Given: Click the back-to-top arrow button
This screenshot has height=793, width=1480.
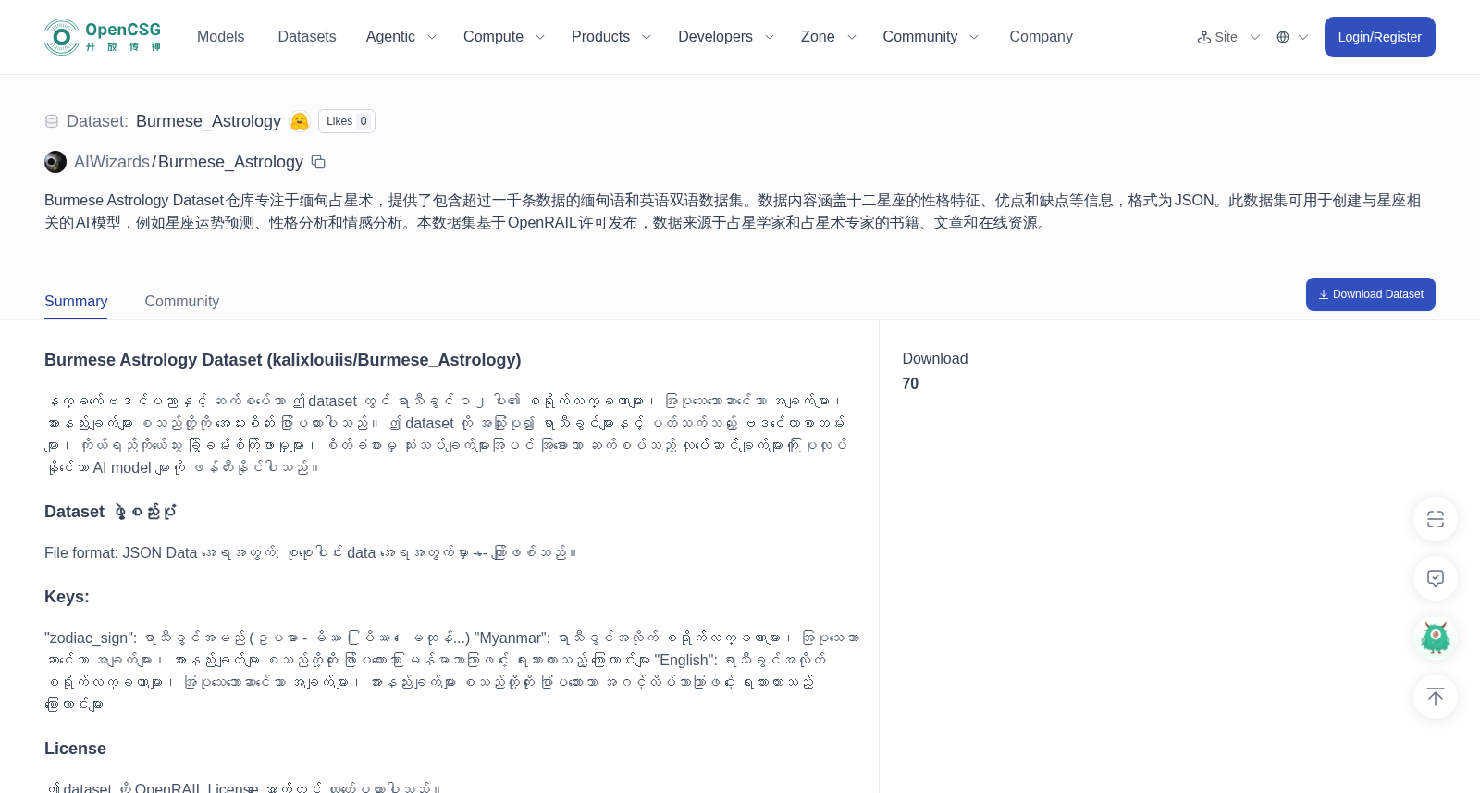Looking at the screenshot, I should pyautogui.click(x=1436, y=697).
